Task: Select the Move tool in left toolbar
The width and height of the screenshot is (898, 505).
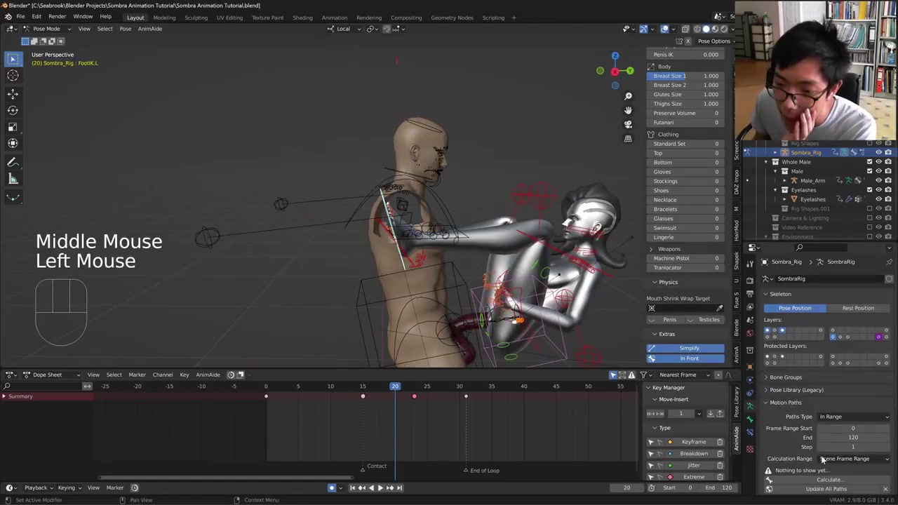Action: tap(13, 93)
